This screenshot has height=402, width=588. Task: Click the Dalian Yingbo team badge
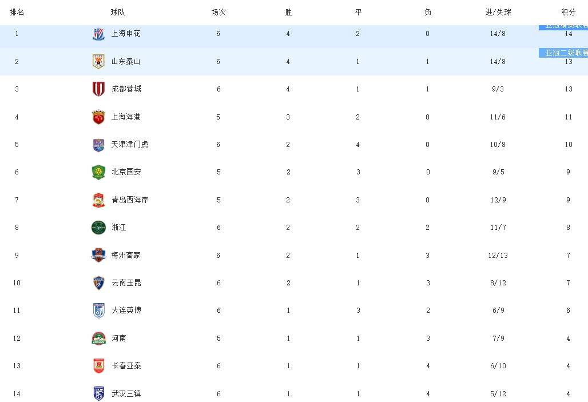[98, 311]
